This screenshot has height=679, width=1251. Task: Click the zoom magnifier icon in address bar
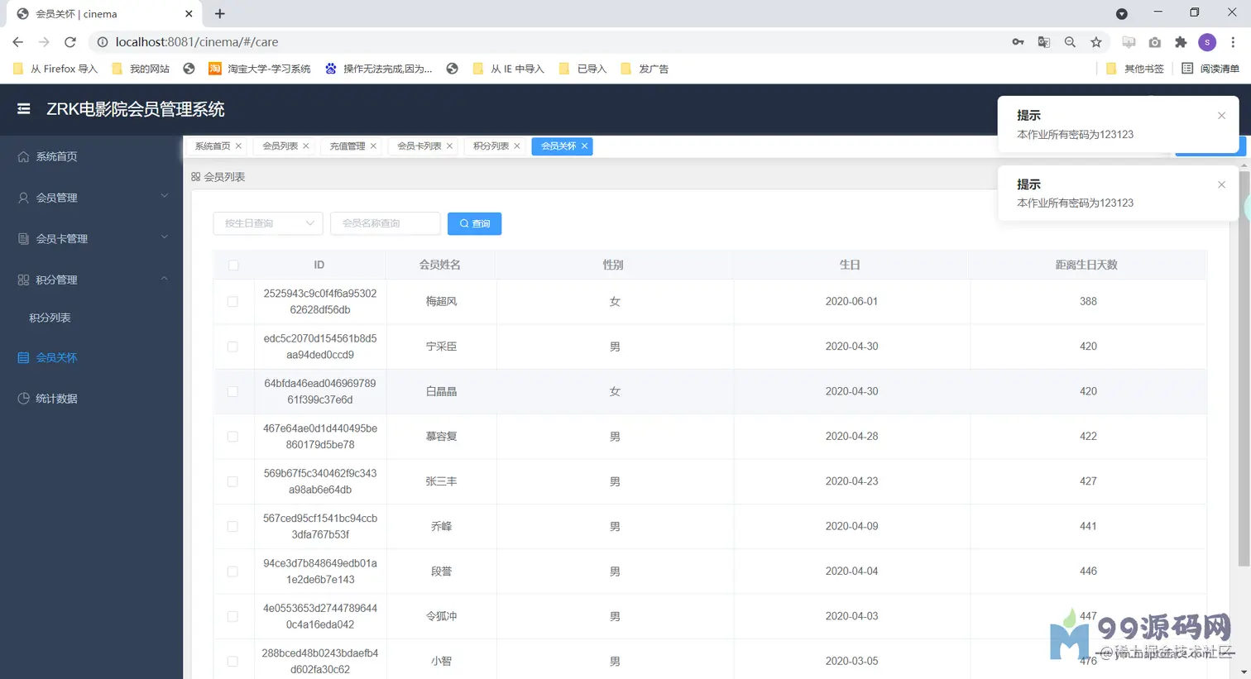click(x=1070, y=42)
